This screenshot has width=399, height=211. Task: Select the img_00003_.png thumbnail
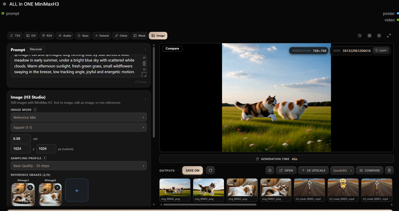click(208, 190)
